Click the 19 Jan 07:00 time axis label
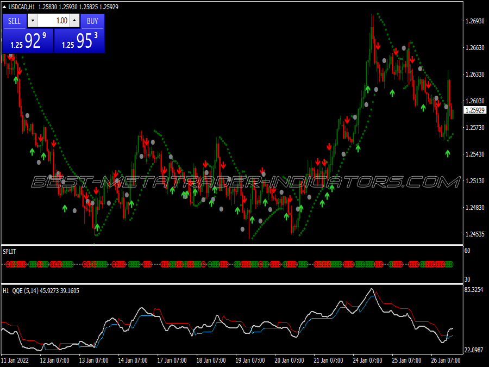 coord(250,360)
